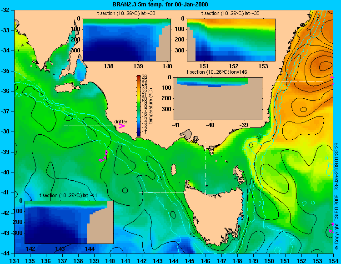The height and width of the screenshot is (264, 341).
Task: Click the vertical 'temperature (°C)' label
Action: 151,106
